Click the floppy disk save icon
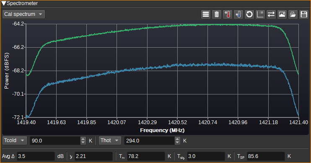Viewport: 311px width, 163px height. pyautogui.click(x=304, y=15)
